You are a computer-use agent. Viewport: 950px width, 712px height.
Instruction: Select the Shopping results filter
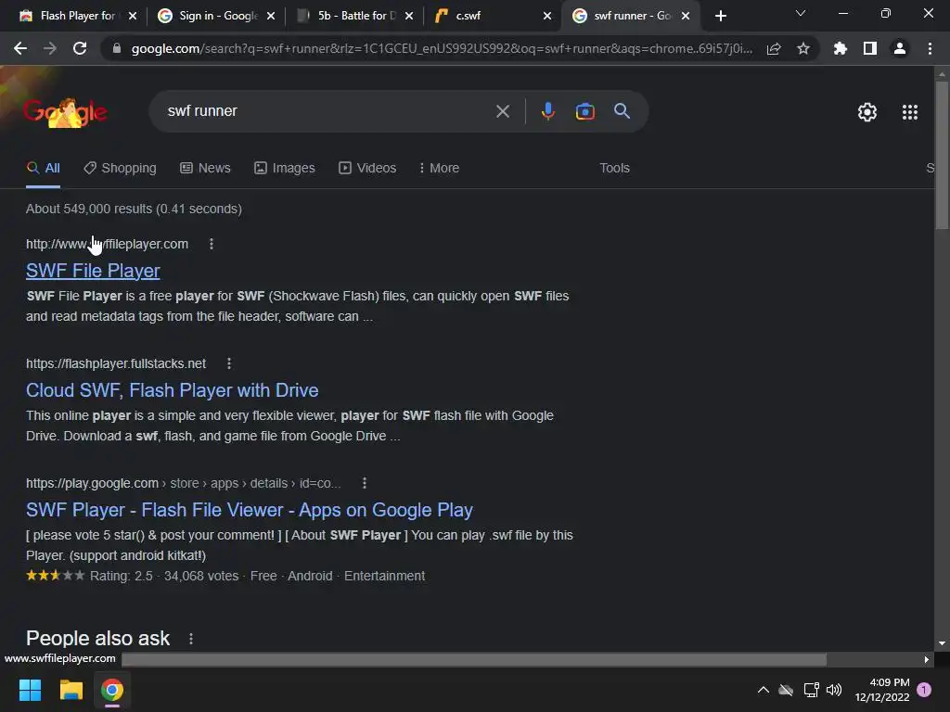(x=120, y=168)
